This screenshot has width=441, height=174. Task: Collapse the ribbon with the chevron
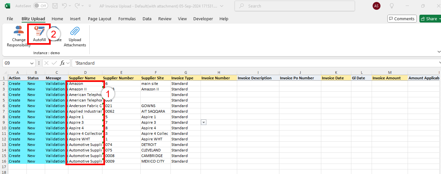[439, 52]
